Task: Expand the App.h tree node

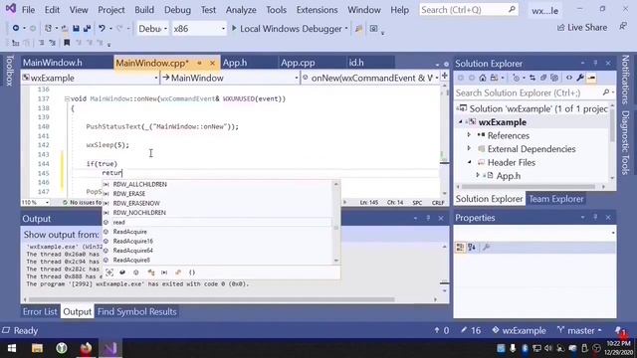Action: (x=478, y=175)
